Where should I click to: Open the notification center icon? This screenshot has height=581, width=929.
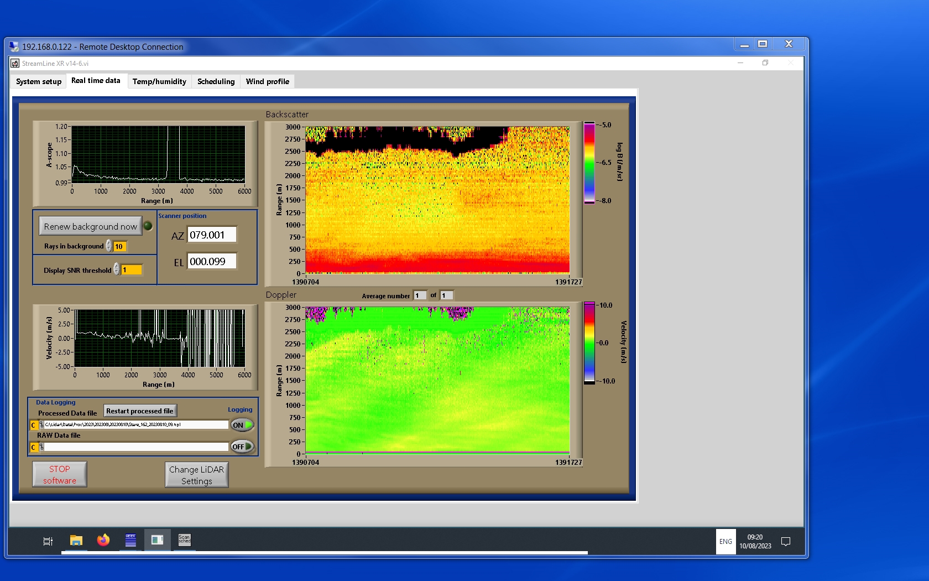[785, 541]
